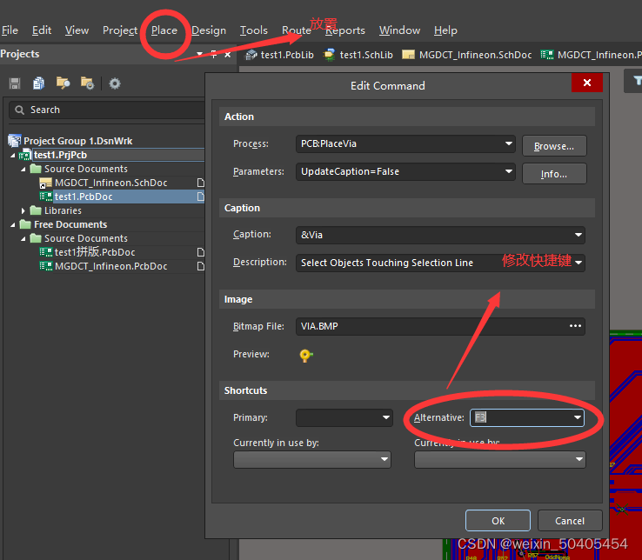Open the Edit menu
Image resolution: width=642 pixels, height=560 pixels.
click(x=42, y=30)
